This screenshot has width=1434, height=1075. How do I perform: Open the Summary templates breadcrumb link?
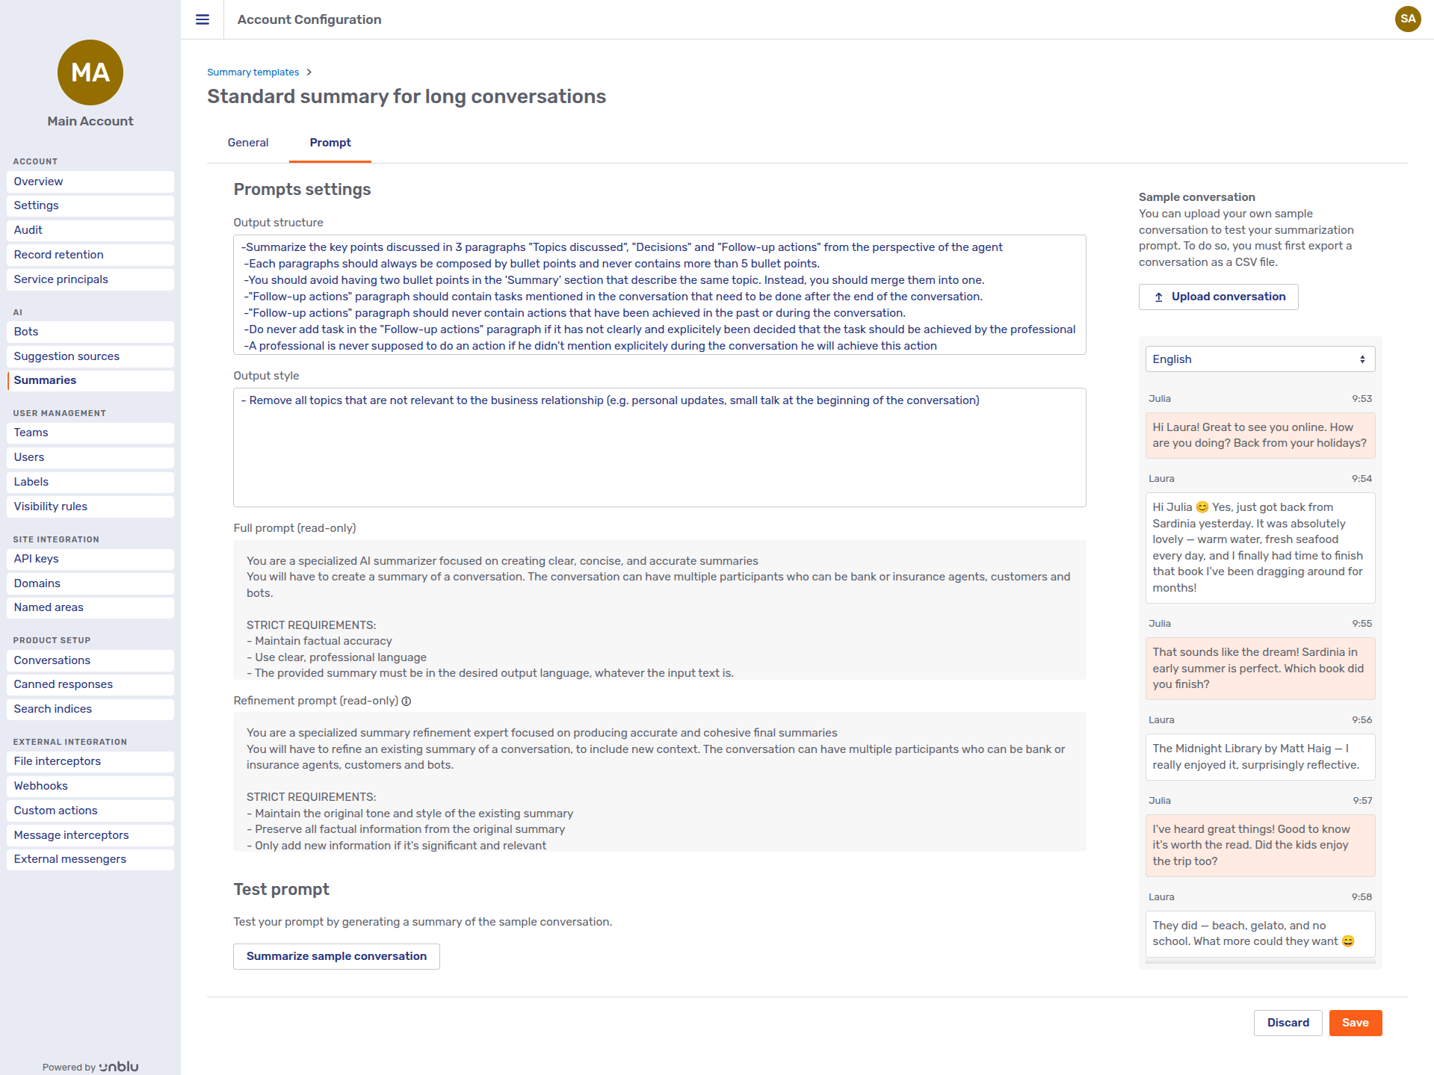coord(253,72)
